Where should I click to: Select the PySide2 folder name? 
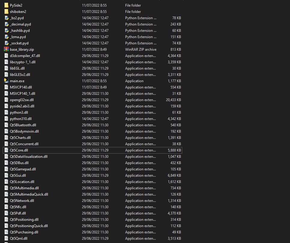click(x=16, y=5)
